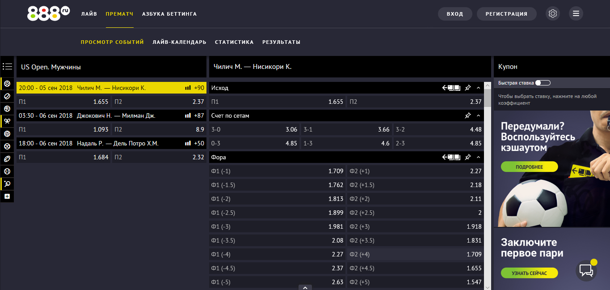Select the Чилич М. — Нисикори К. event
This screenshot has height=290, width=610.
pos(111,88)
